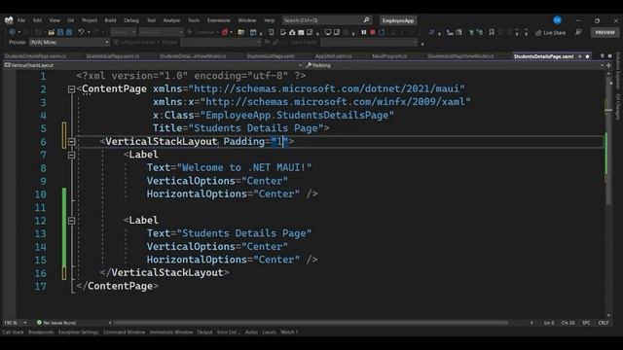
Task: Open the Edit menu
Action: 37,20
